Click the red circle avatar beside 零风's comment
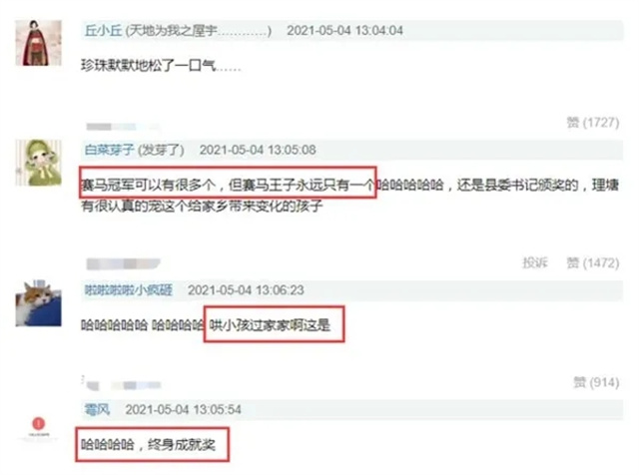639x475 pixels. [x=38, y=424]
